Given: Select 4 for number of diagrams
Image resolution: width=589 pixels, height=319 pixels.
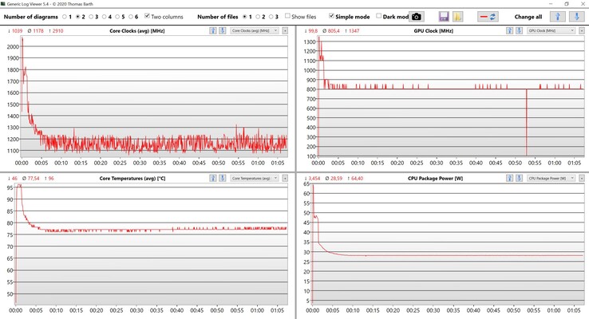Looking at the screenshot, I should tap(103, 16).
